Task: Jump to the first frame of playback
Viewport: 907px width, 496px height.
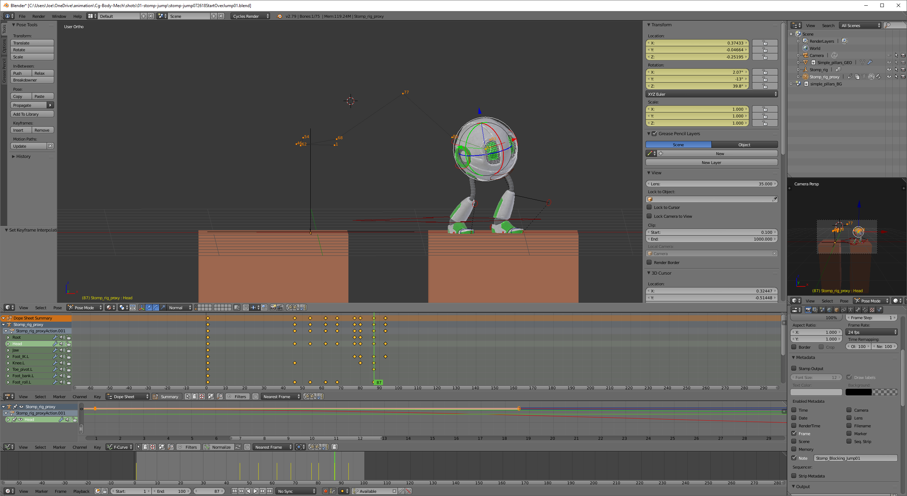Action: pyautogui.click(x=234, y=491)
